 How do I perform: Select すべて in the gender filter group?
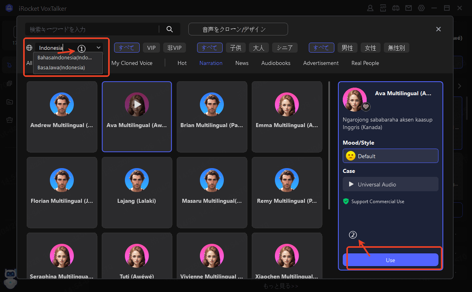tap(322, 48)
